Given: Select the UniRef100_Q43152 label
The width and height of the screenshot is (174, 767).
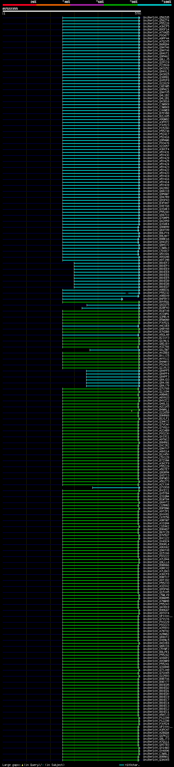Looking at the screenshot, I should coord(156,69).
